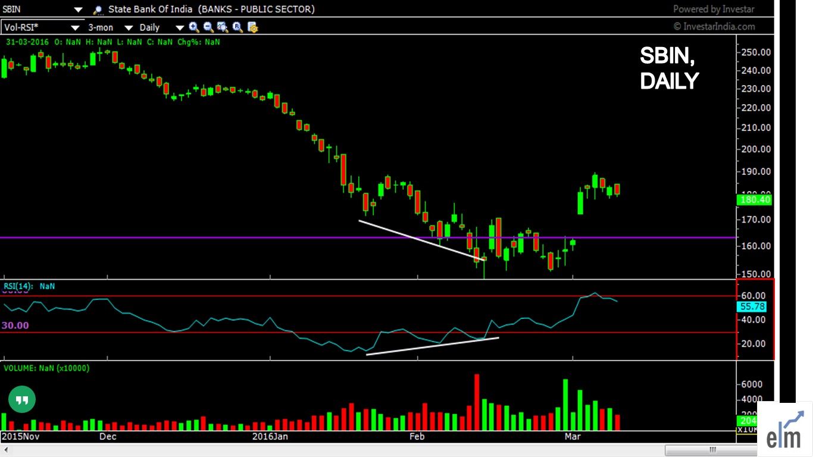Expand the Vol-RSI* template dropdown

coord(75,27)
